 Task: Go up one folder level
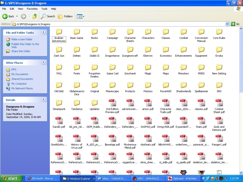pos(35,16)
